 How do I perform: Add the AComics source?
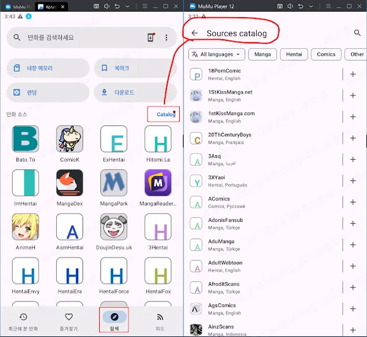click(353, 202)
